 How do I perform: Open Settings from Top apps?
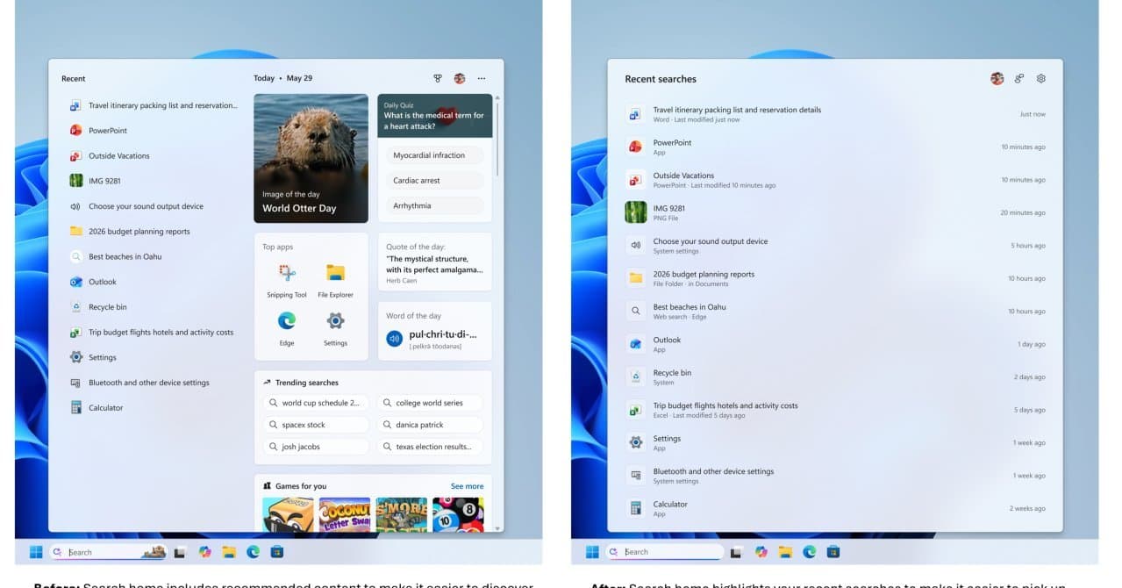335,328
